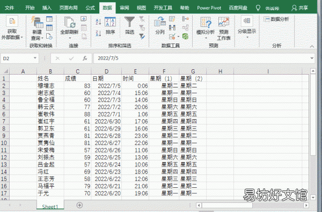
Task: Add a new sheet with plus button
Action: tap(79, 205)
